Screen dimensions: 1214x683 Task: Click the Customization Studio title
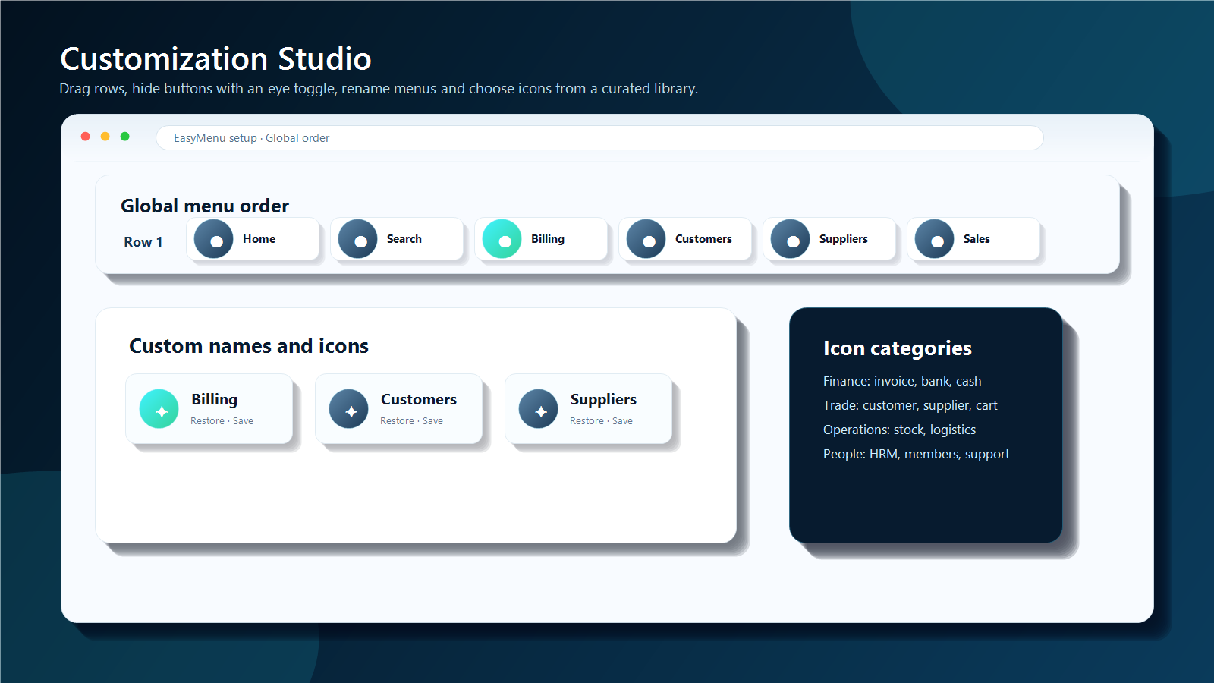coord(215,58)
